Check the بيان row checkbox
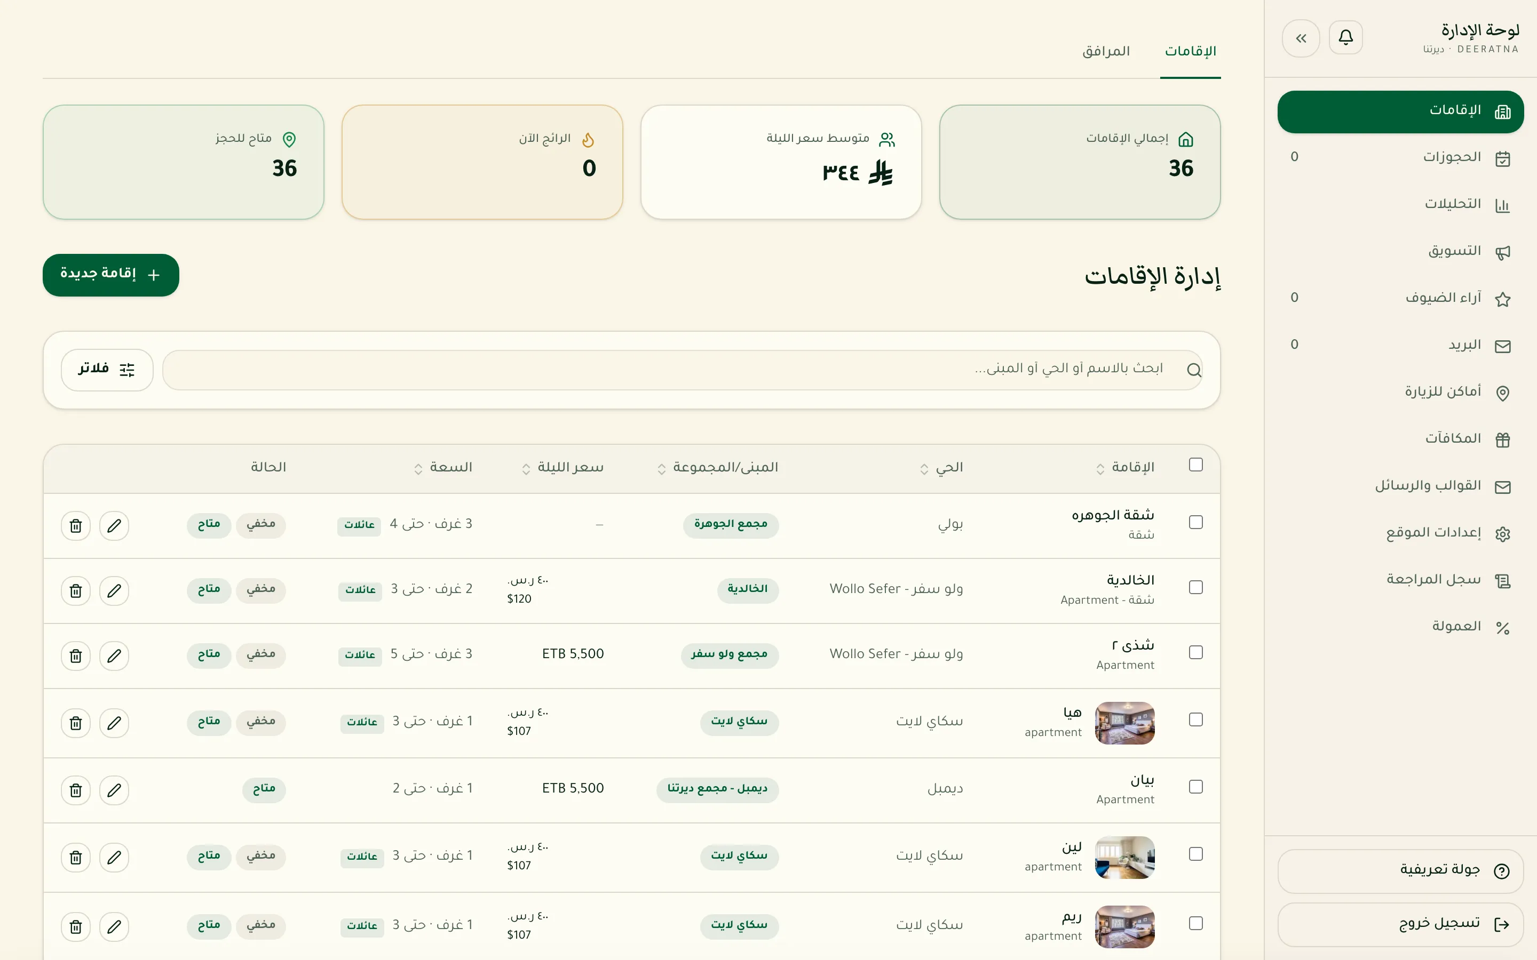Screen dimensions: 1537x960 pos(1195,787)
